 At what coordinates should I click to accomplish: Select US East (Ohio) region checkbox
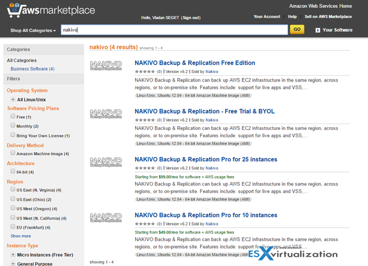(x=13, y=199)
